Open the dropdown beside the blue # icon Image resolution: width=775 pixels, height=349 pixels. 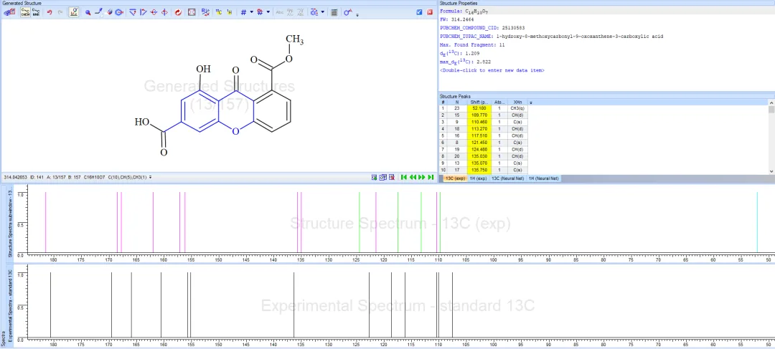coord(252,12)
